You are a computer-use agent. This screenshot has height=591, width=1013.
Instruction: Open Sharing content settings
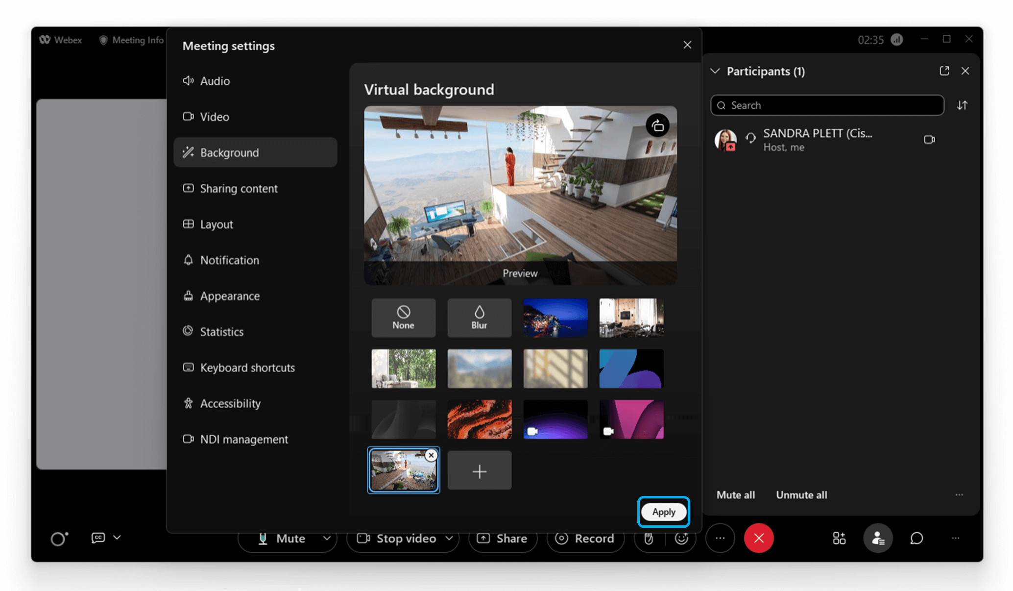(x=255, y=188)
